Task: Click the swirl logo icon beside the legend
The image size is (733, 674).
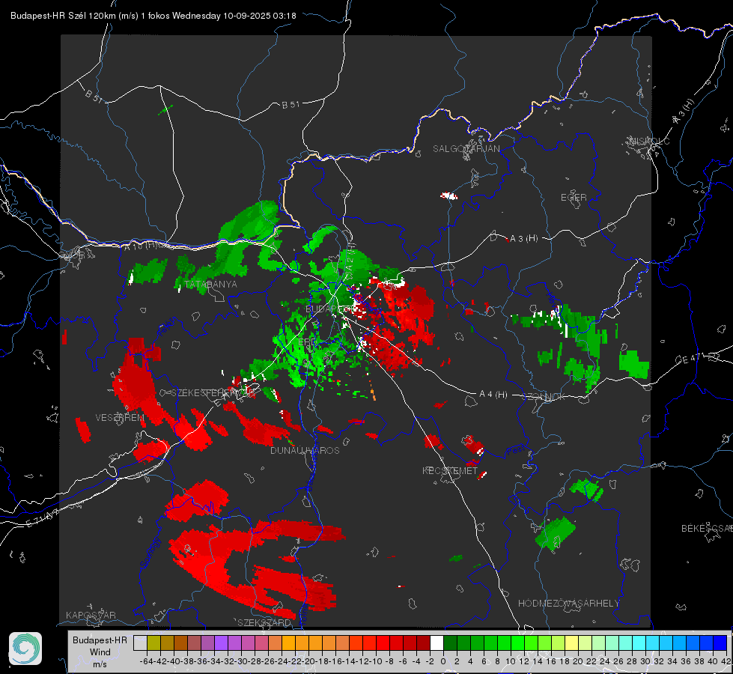Action: 25,649
